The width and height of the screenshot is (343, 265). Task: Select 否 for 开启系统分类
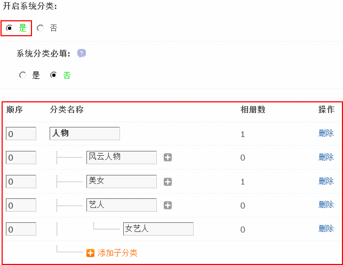41,28
